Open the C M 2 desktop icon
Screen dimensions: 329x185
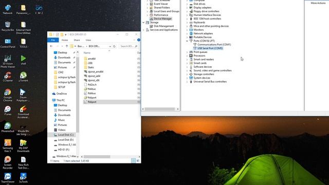(39, 9)
